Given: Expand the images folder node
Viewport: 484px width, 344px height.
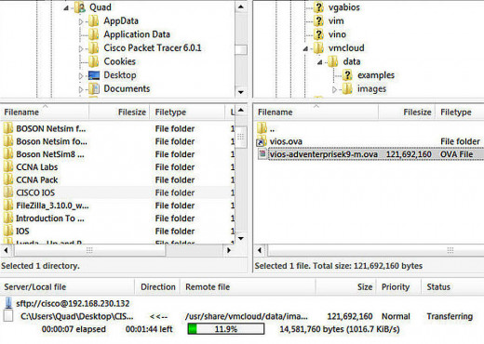Looking at the screenshot, I should click(334, 89).
